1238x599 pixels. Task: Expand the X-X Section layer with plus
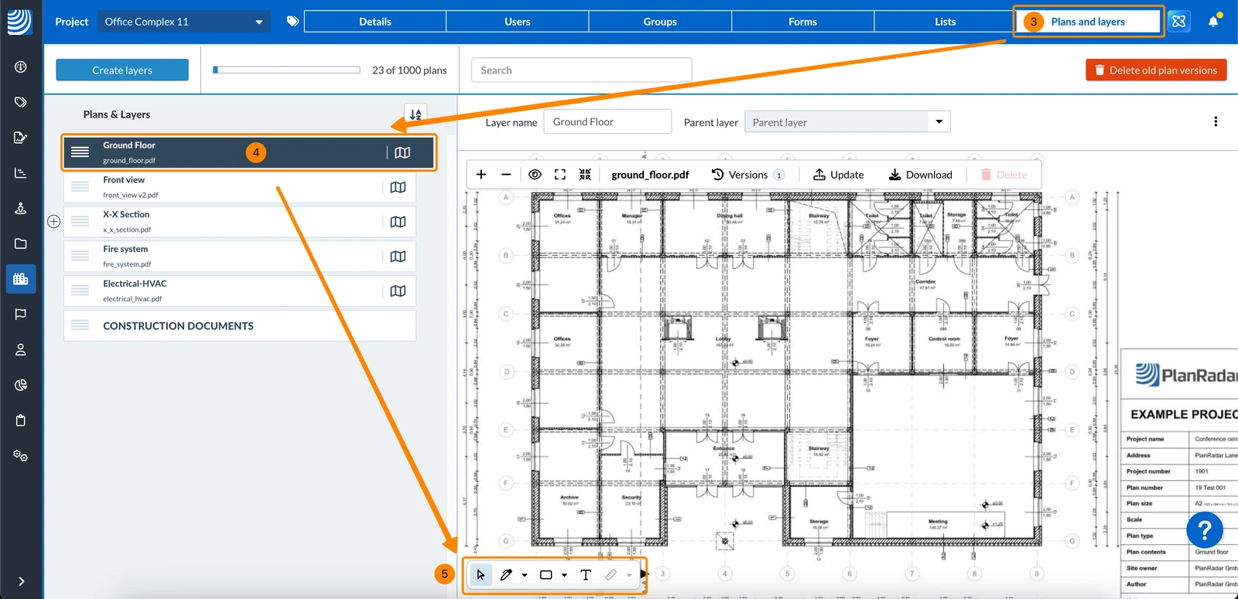[x=53, y=222]
